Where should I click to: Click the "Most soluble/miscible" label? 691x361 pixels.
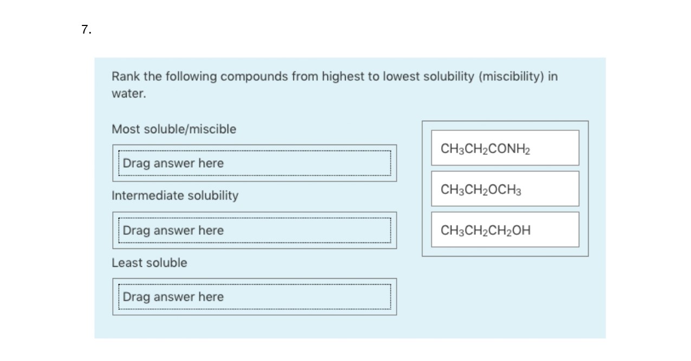174,129
